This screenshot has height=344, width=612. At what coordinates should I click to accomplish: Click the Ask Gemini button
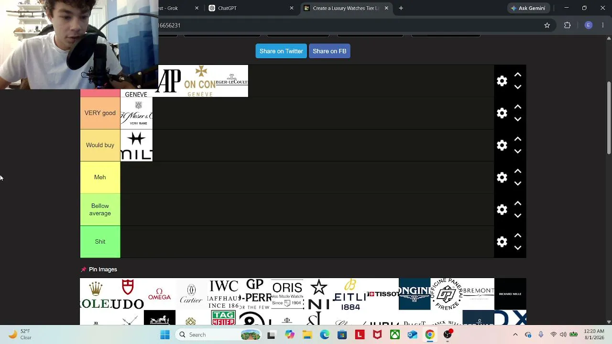click(x=528, y=8)
